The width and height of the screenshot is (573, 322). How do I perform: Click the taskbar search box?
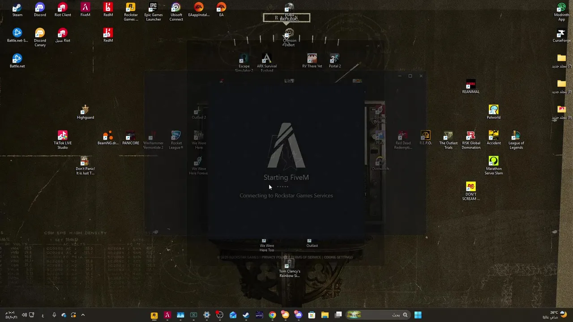coord(379,315)
